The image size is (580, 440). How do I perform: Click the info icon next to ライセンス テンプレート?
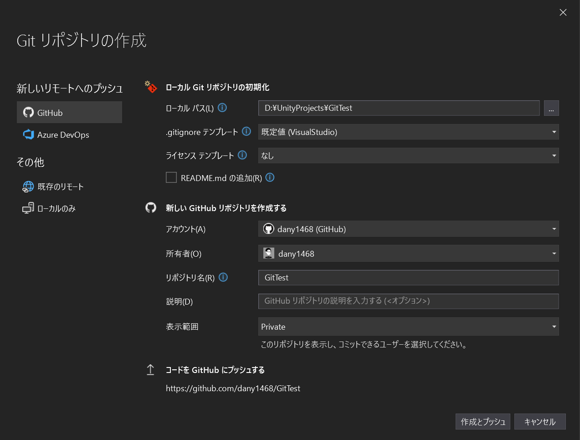point(242,155)
